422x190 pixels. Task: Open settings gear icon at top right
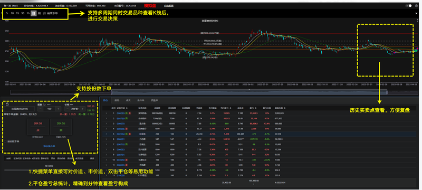[x=416, y=5]
